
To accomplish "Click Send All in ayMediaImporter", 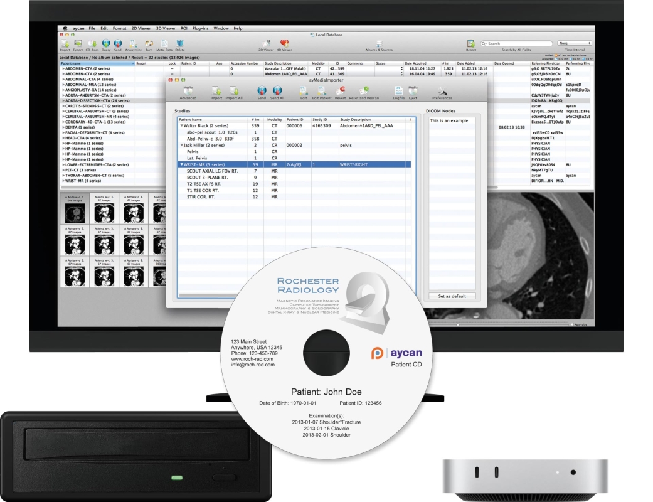I will tap(277, 91).
